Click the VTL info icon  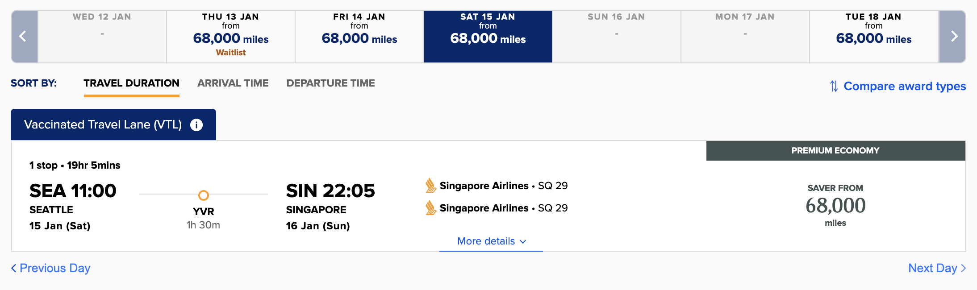(x=196, y=125)
